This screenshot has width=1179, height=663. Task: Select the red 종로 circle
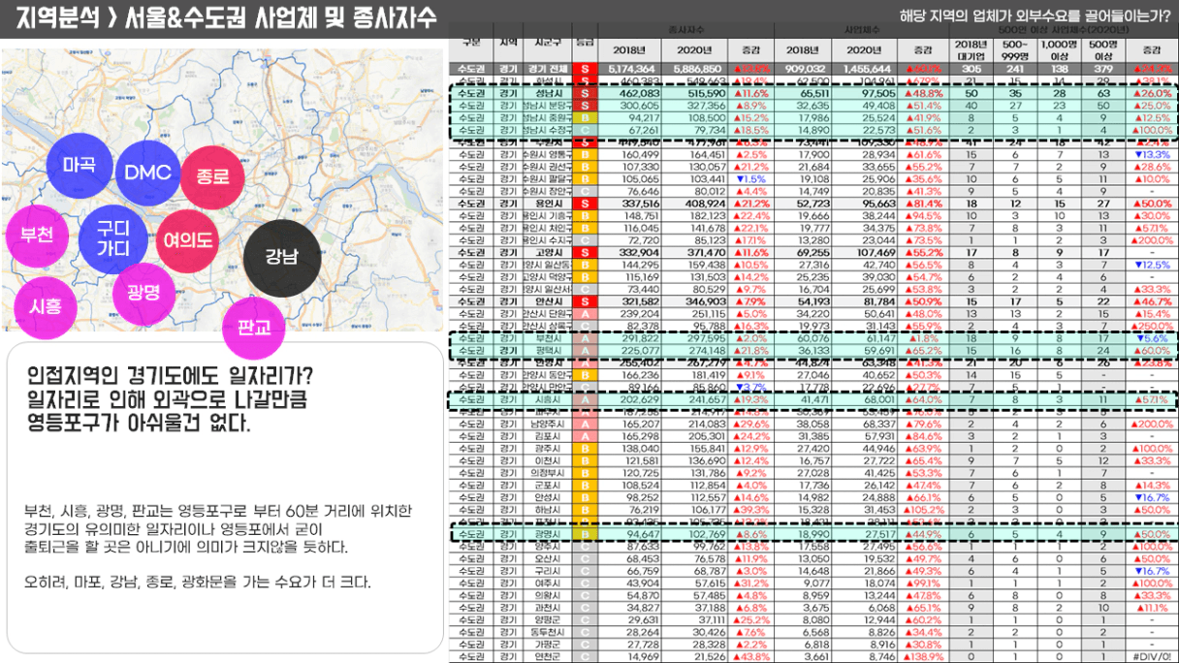click(212, 176)
